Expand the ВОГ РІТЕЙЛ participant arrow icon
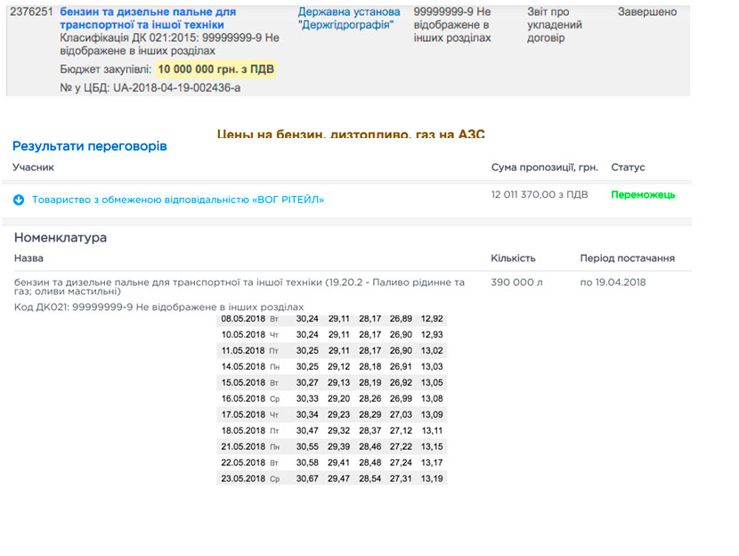Image resolution: width=739 pixels, height=556 pixels. click(x=19, y=200)
